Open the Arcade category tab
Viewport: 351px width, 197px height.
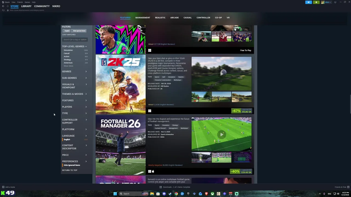pos(174,18)
